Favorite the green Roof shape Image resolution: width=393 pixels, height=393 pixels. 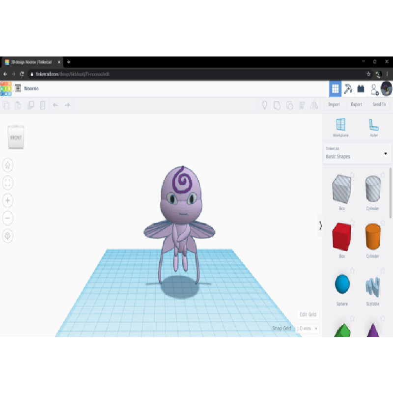(352, 318)
